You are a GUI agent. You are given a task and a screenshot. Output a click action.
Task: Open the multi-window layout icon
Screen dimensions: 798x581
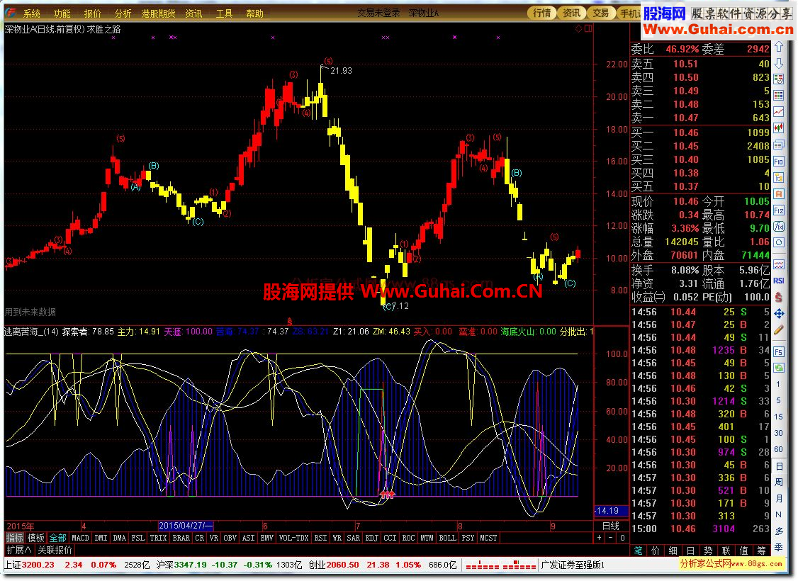779,145
